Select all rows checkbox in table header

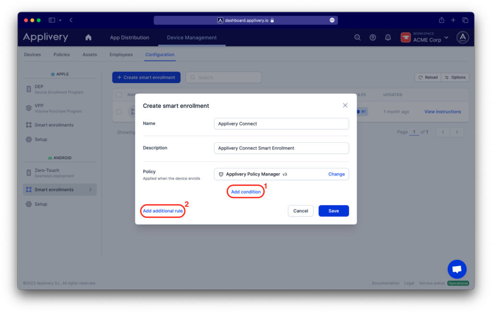(119, 95)
